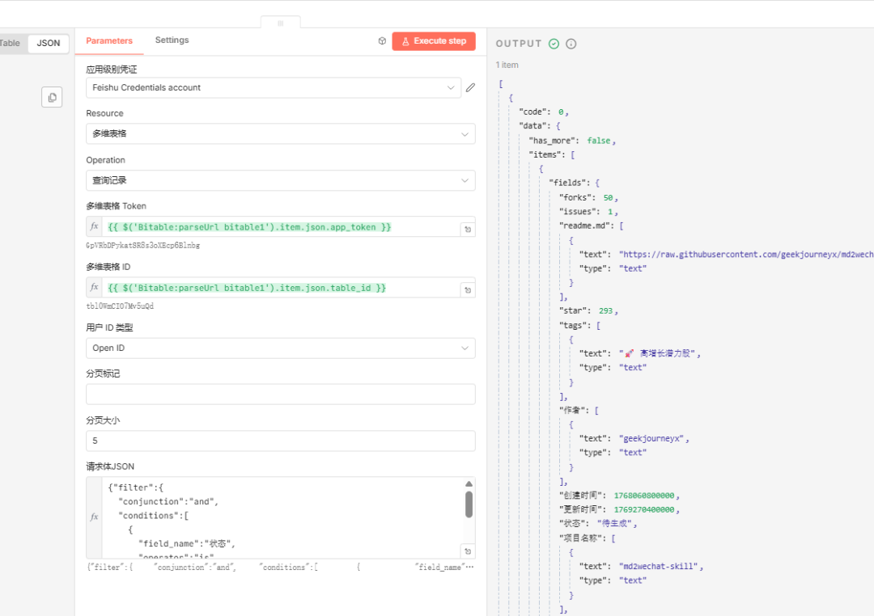Expand the Resource dropdown showing 多维表格
Image resolution: width=874 pixels, height=616 pixels.
(280, 134)
